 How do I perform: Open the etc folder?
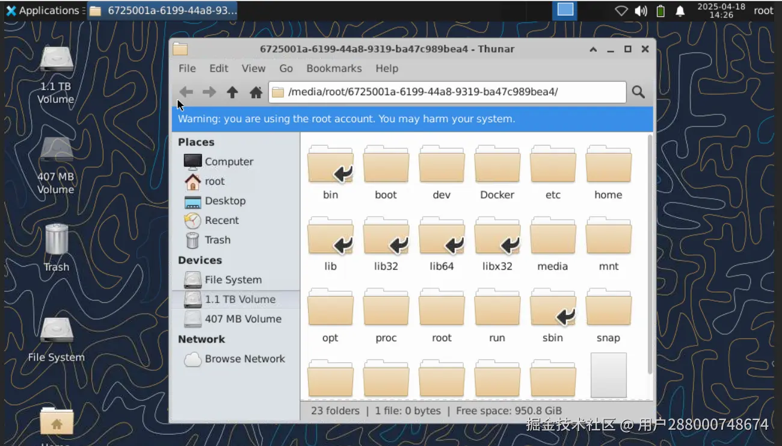tap(553, 173)
